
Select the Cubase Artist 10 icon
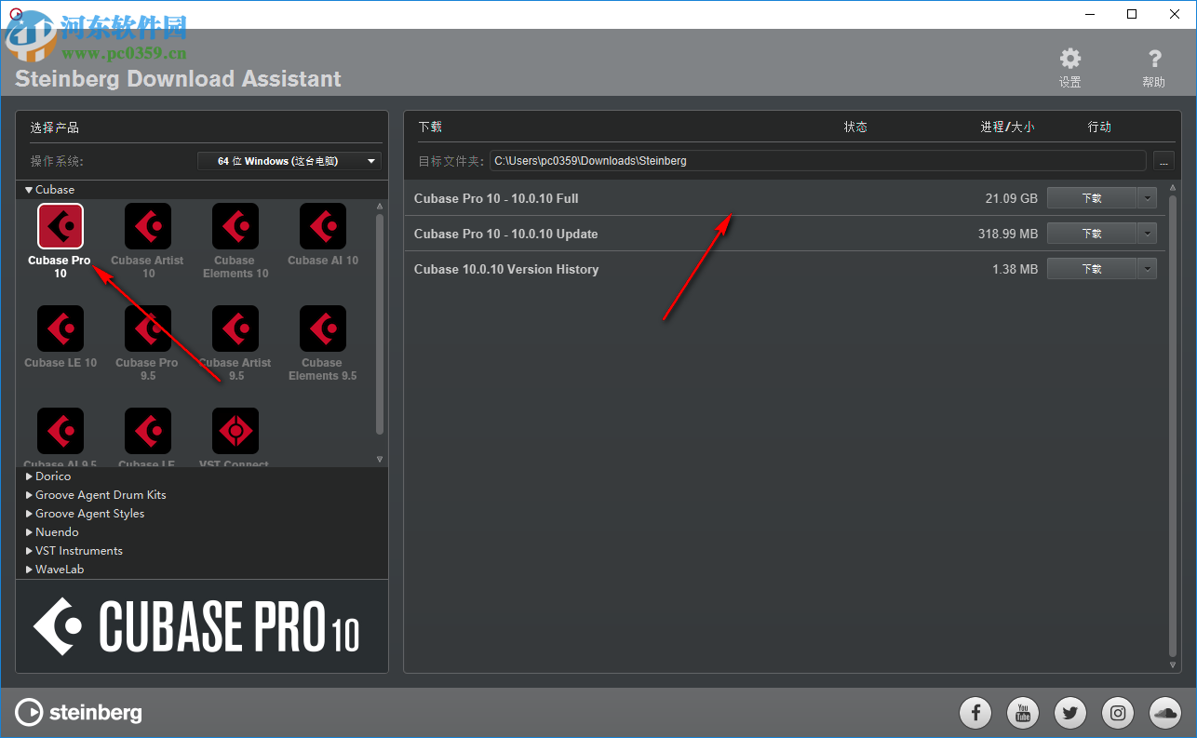tap(147, 225)
